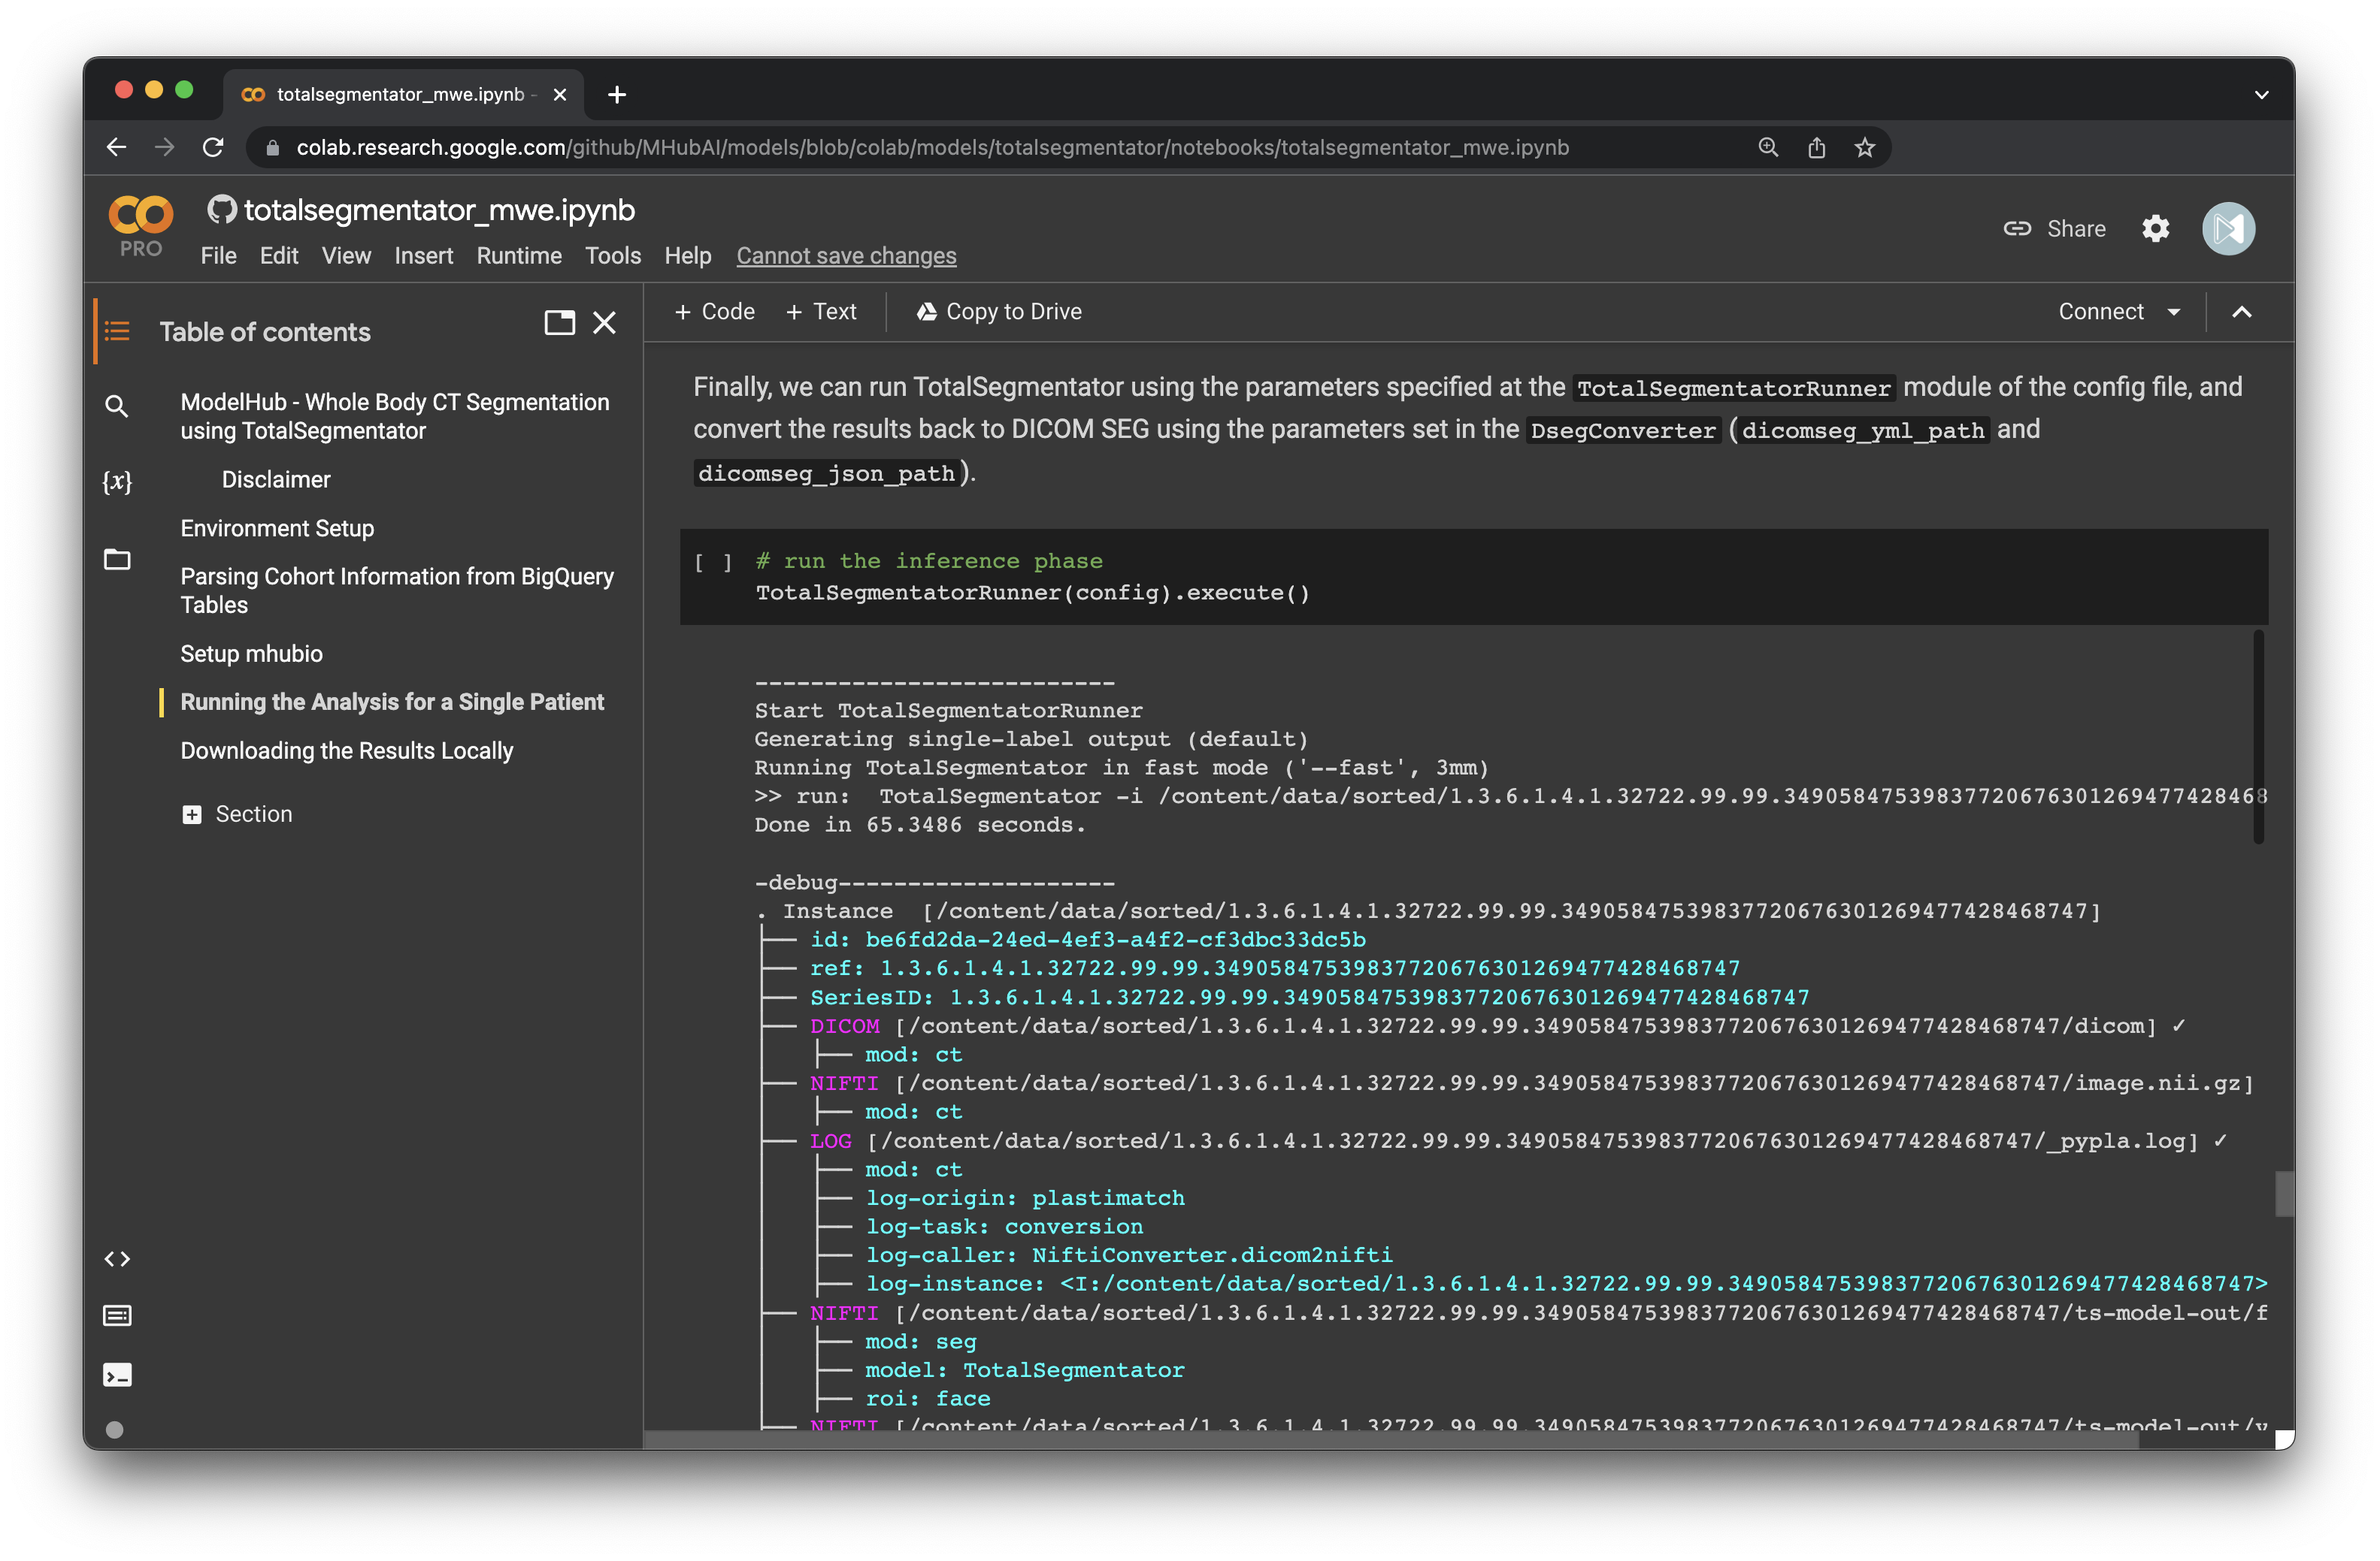The width and height of the screenshot is (2380, 1561).
Task: Expand the Section entry plus icon
Action: tap(192, 814)
